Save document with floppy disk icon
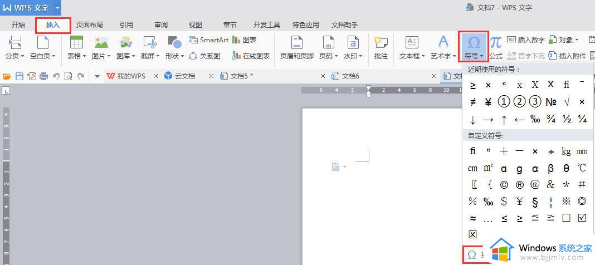 (x=19, y=76)
